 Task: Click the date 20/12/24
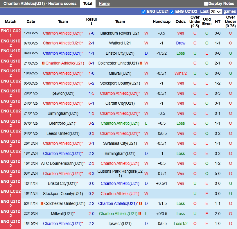pos(31,143)
